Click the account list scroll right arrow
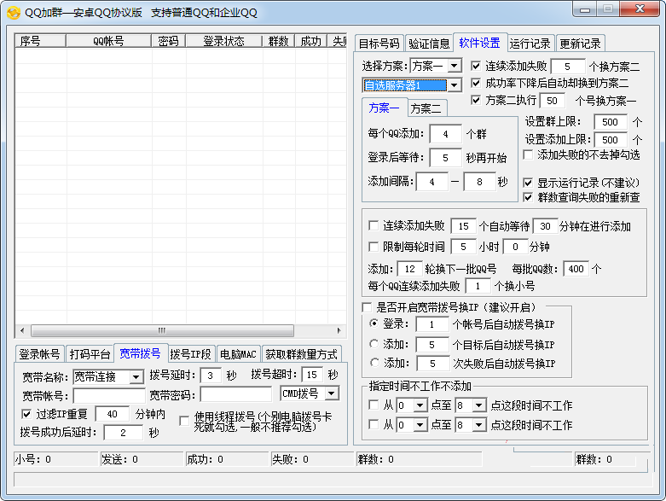This screenshot has height=501, width=666. (x=339, y=330)
